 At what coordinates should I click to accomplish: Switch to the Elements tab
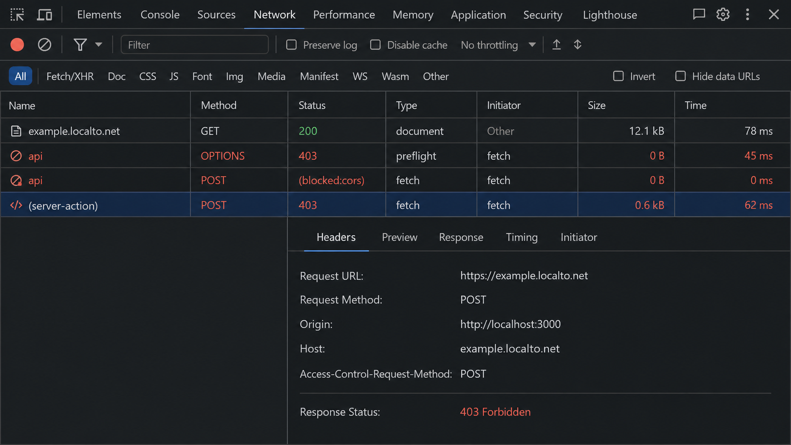point(99,15)
